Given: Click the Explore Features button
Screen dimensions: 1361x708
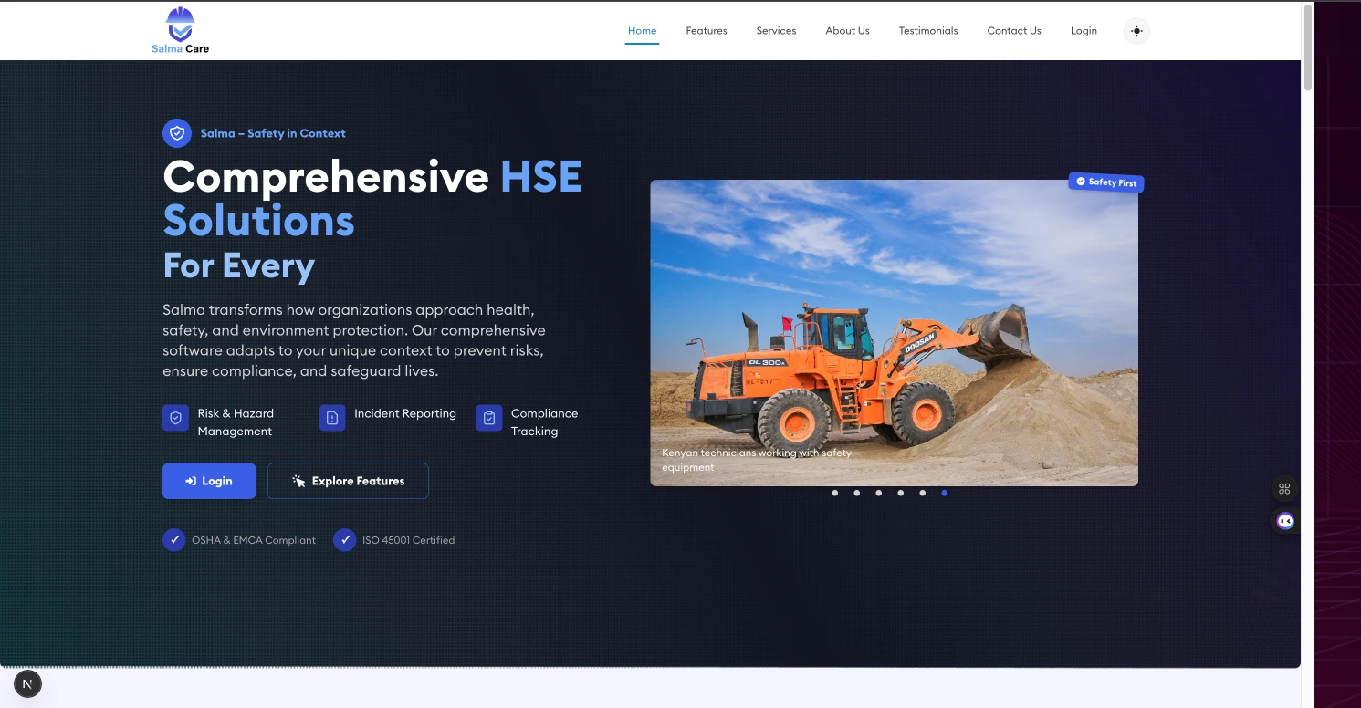Looking at the screenshot, I should pyautogui.click(x=348, y=481).
